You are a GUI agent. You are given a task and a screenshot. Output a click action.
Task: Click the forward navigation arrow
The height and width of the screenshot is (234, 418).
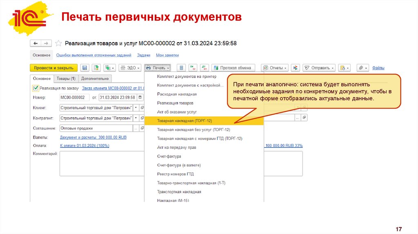coord(46,43)
